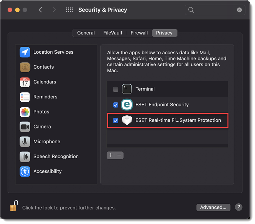Switch to the General tab
Viewport: 255px width, 224px height.
(86, 33)
